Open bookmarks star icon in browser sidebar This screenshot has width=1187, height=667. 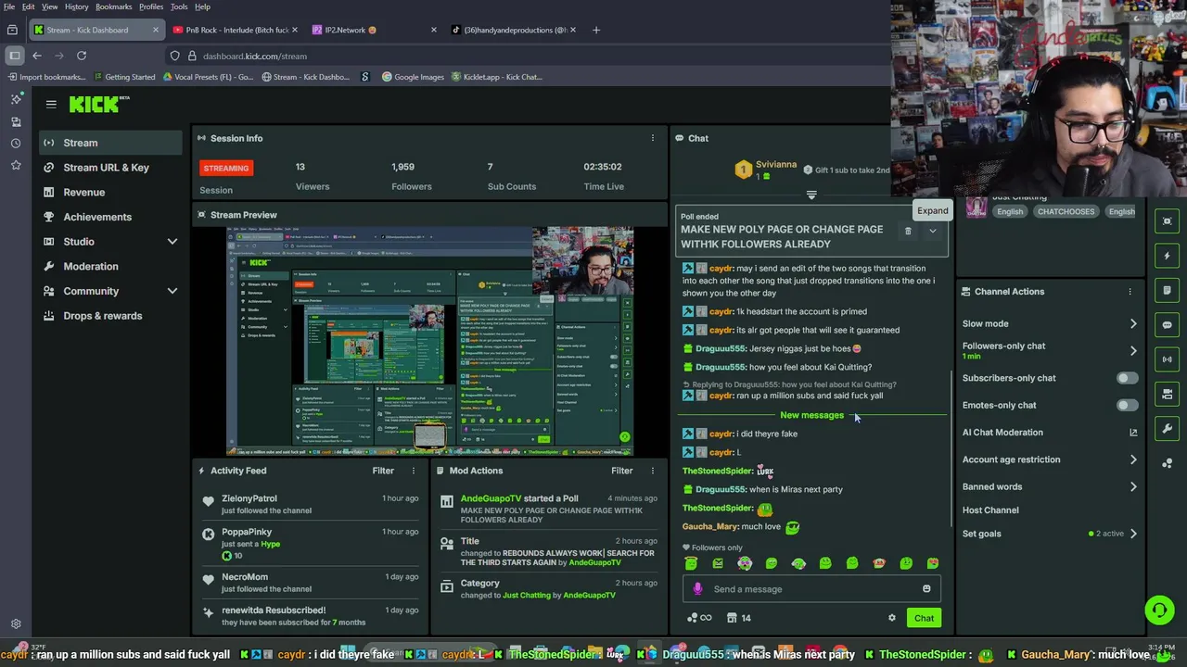click(x=16, y=165)
